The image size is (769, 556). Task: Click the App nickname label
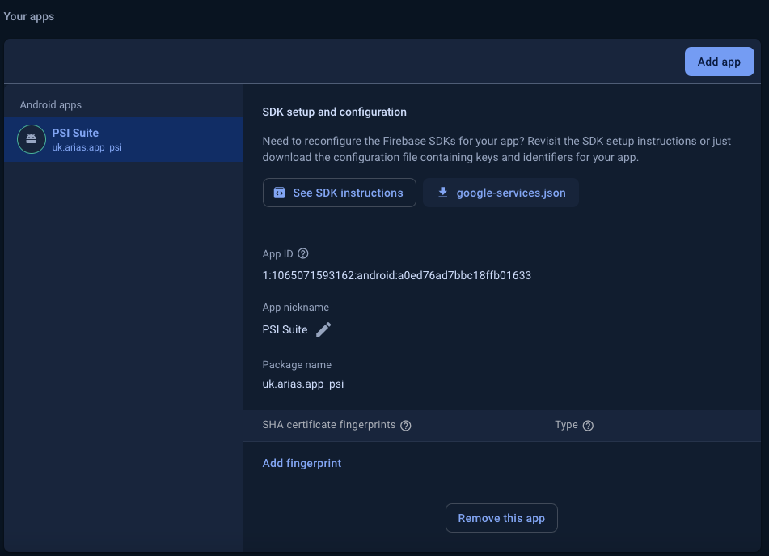(x=296, y=308)
